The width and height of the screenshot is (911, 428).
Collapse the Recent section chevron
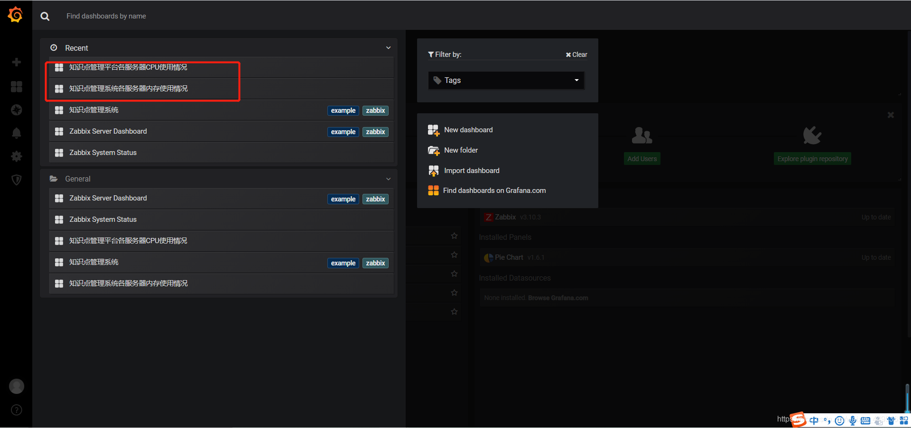coord(388,48)
